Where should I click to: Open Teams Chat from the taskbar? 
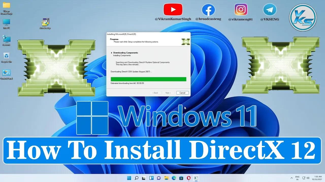(159, 178)
